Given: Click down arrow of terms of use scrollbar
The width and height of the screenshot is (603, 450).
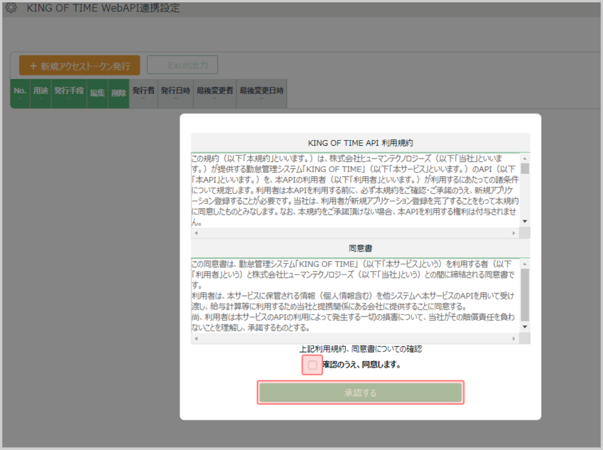Looking at the screenshot, I should pos(525,221).
